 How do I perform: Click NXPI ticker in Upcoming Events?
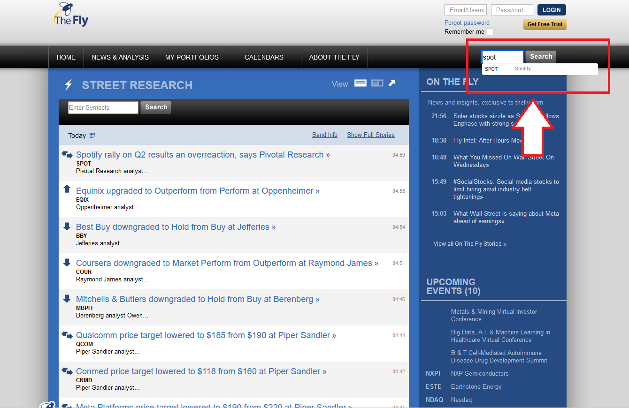tap(433, 374)
